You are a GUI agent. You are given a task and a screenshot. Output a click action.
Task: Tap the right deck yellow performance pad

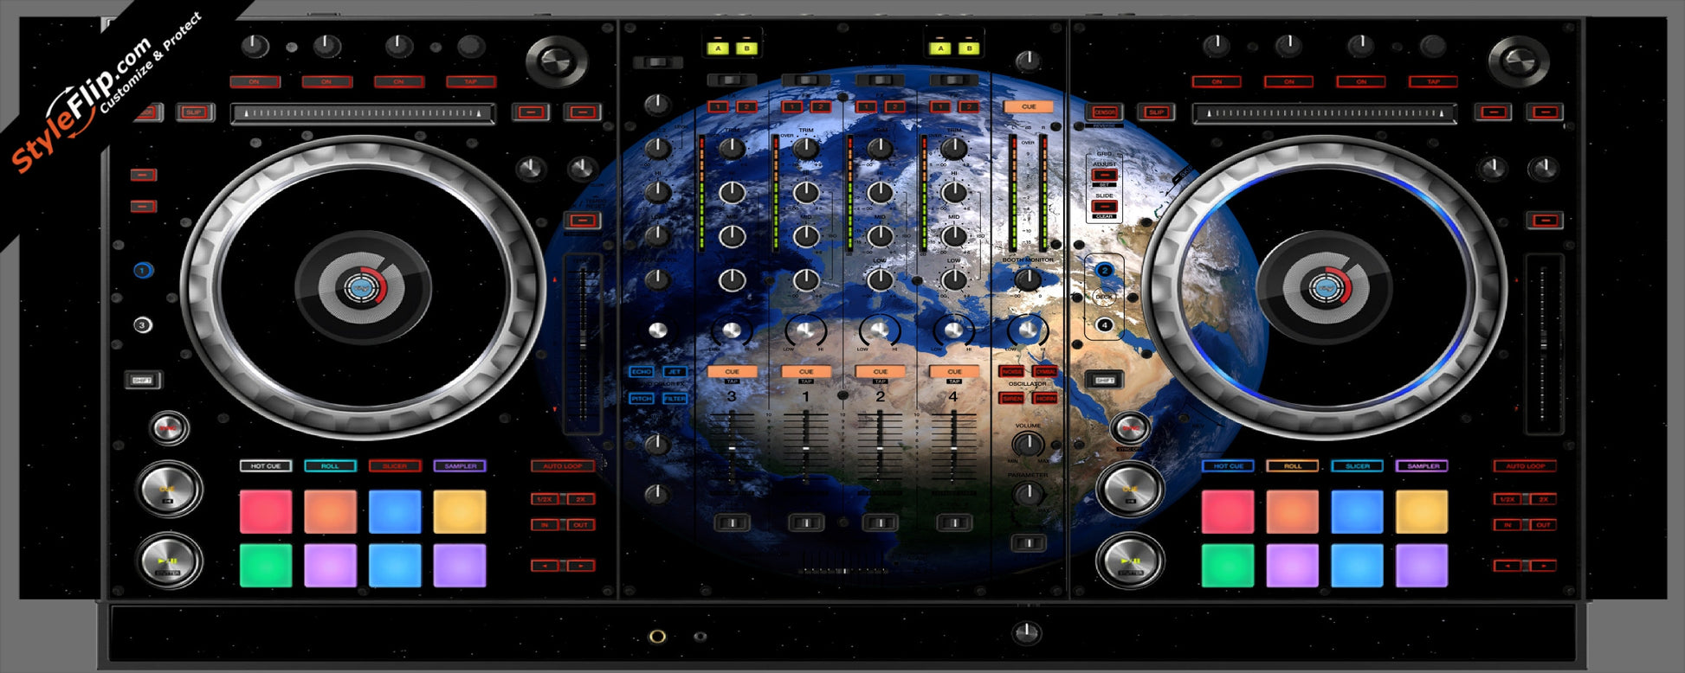tap(1422, 511)
